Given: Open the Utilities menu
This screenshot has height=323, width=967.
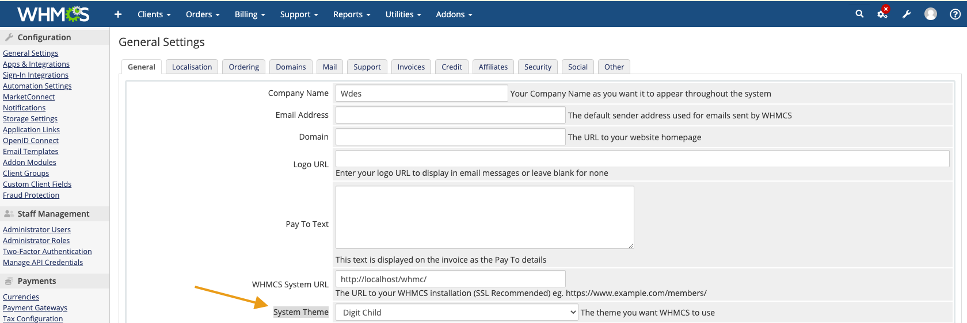Looking at the screenshot, I should coord(403,14).
